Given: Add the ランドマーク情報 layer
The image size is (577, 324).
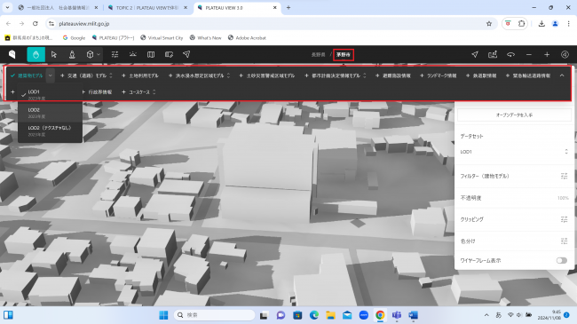Looking at the screenshot, I should pos(438,75).
